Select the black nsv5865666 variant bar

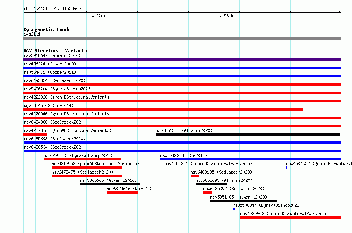point(110,184)
